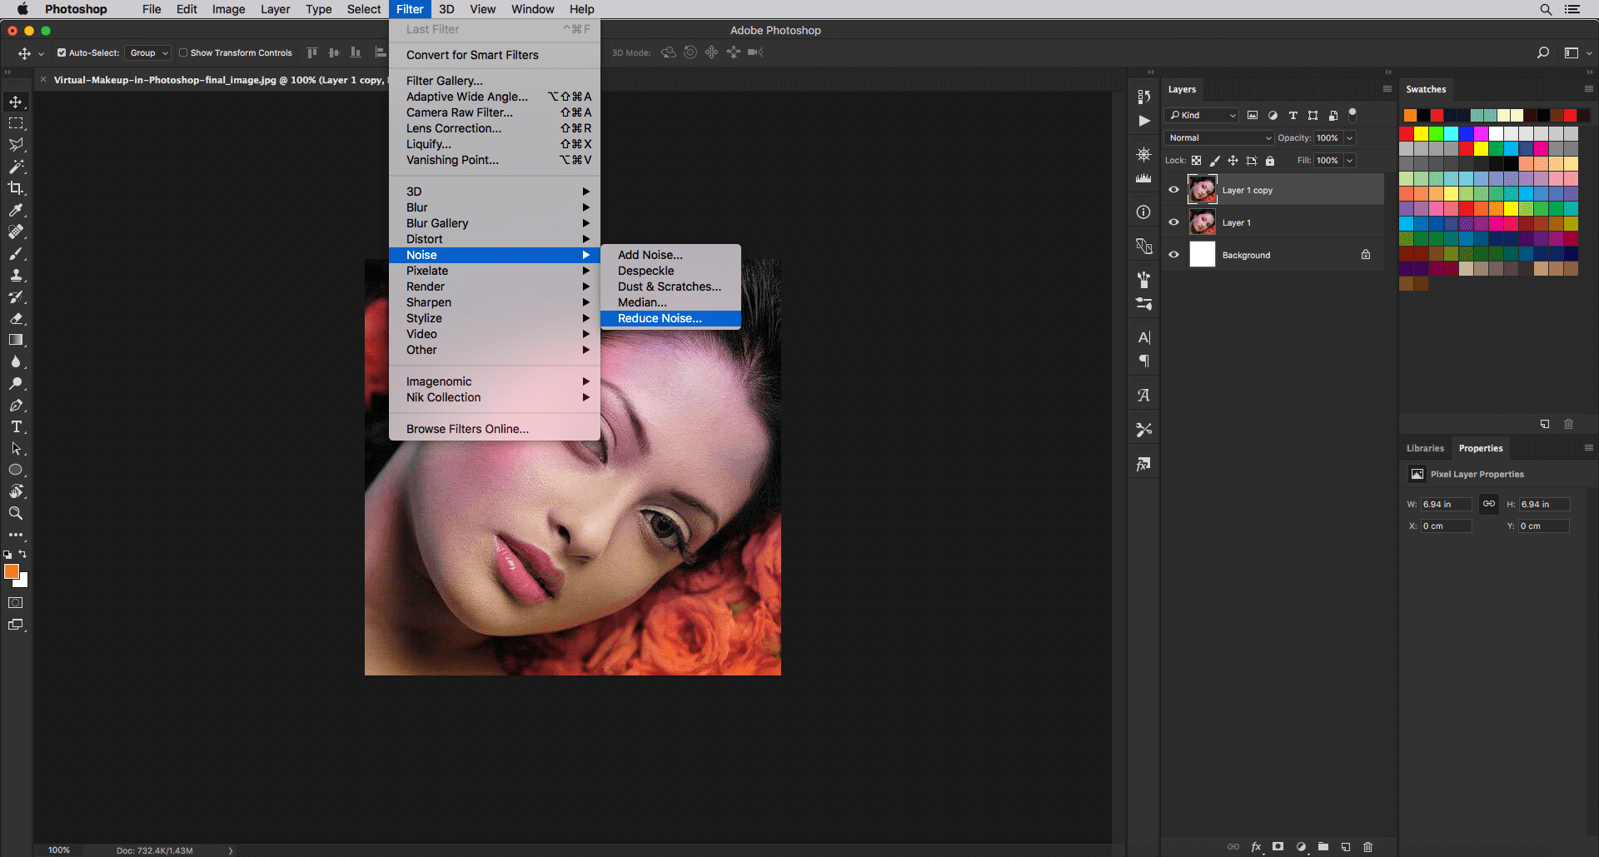Select the Eyedropper tool
1599x857 pixels.
(16, 210)
